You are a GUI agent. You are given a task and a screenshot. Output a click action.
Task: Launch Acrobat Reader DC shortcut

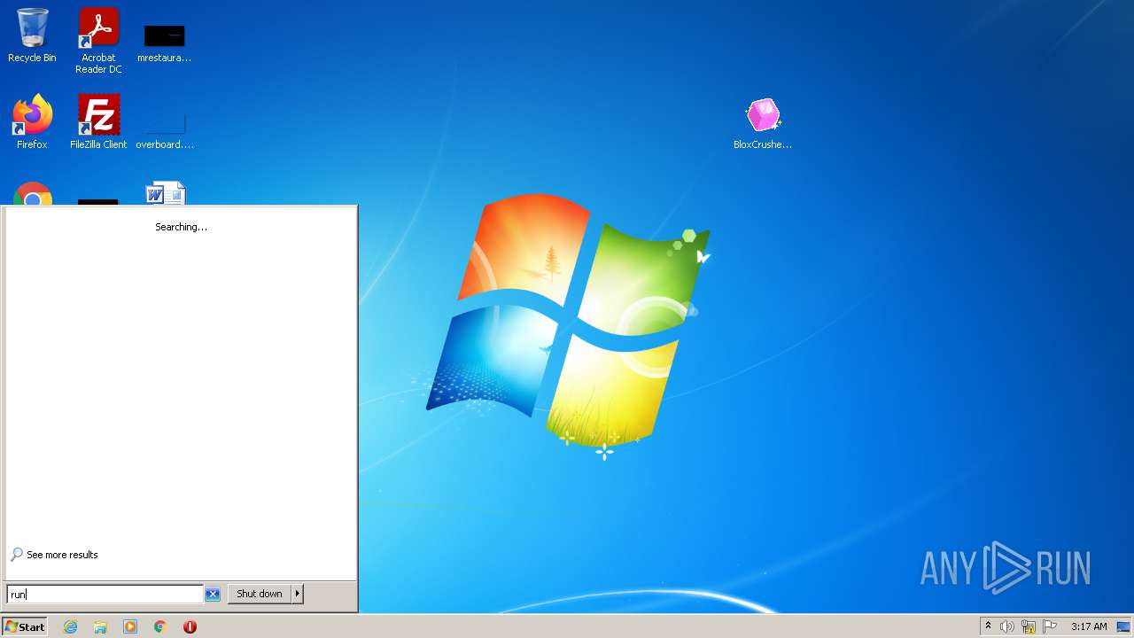coord(98,41)
